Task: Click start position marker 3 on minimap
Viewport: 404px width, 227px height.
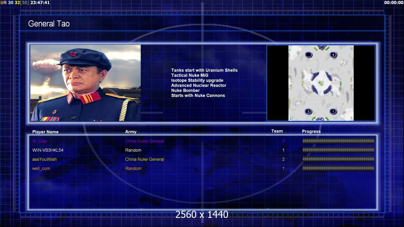Action: click(308, 111)
